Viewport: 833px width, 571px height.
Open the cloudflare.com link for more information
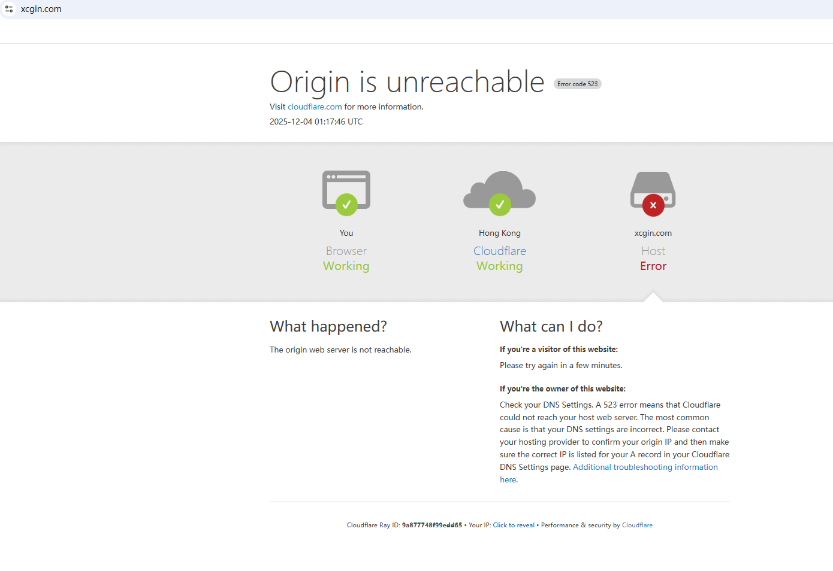(x=315, y=107)
